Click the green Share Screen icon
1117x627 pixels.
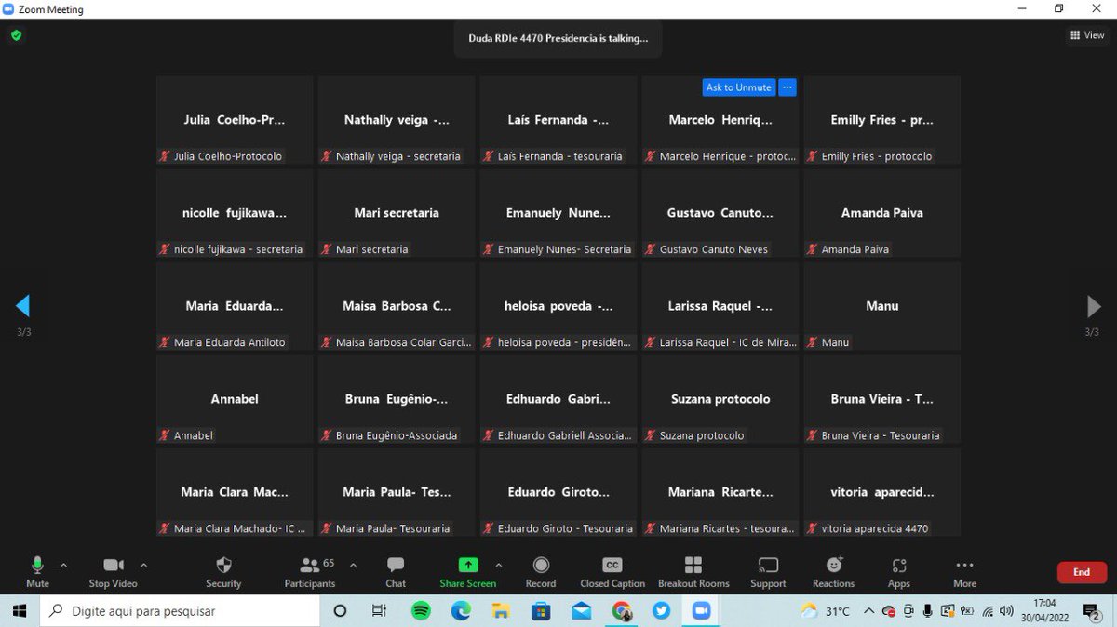coord(468,565)
